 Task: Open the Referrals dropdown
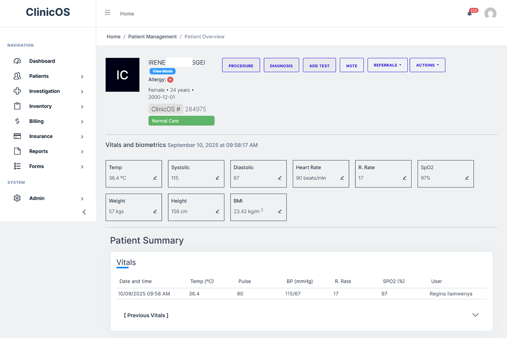(x=387, y=65)
